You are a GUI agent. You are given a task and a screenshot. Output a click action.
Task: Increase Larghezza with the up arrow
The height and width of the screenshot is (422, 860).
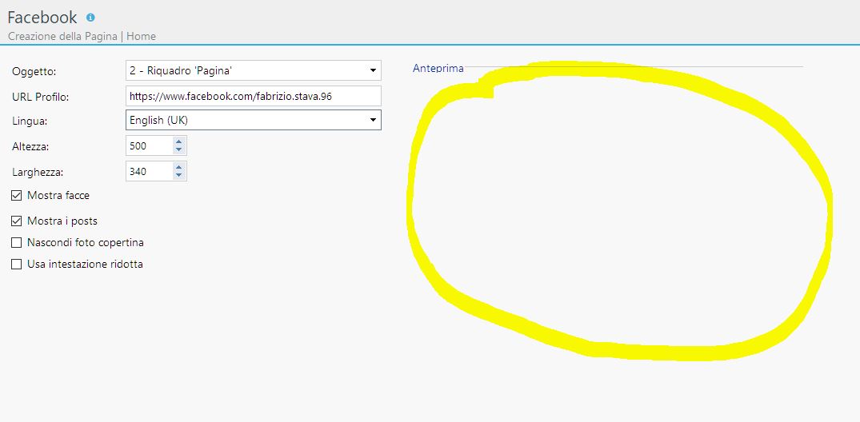click(x=178, y=166)
